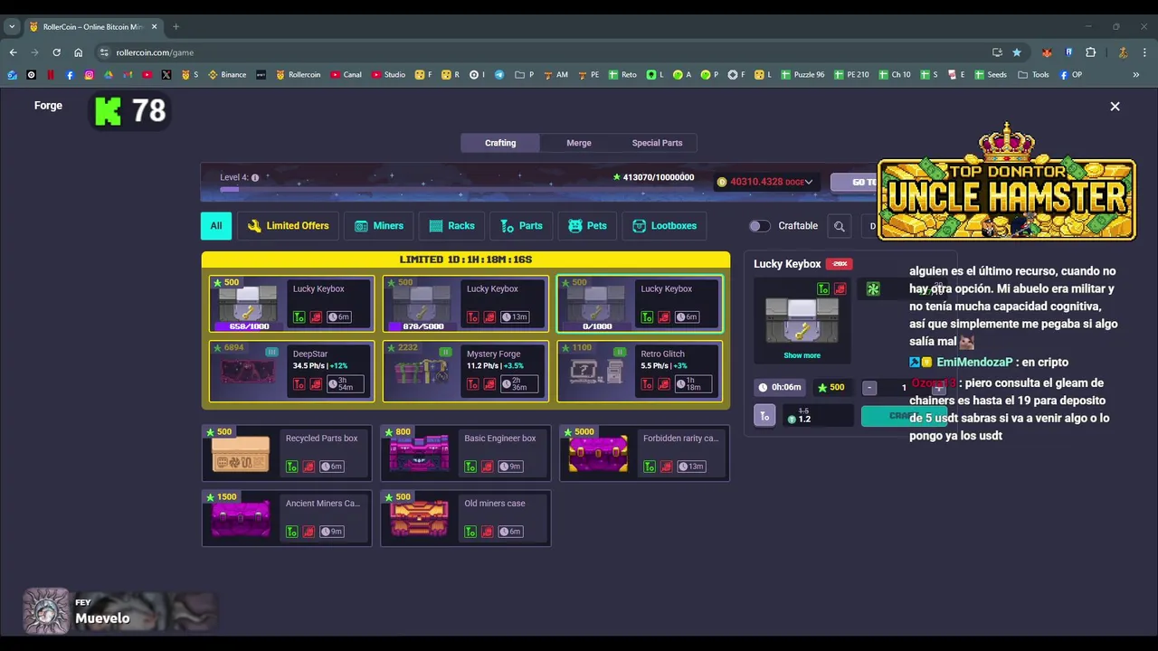Click red parts icon on Mystery Forge card
This screenshot has height=651, width=1158.
pyautogui.click(x=489, y=384)
